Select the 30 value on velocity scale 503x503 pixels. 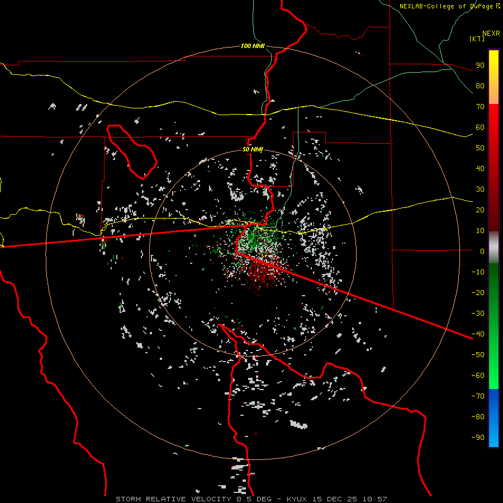coord(480,189)
